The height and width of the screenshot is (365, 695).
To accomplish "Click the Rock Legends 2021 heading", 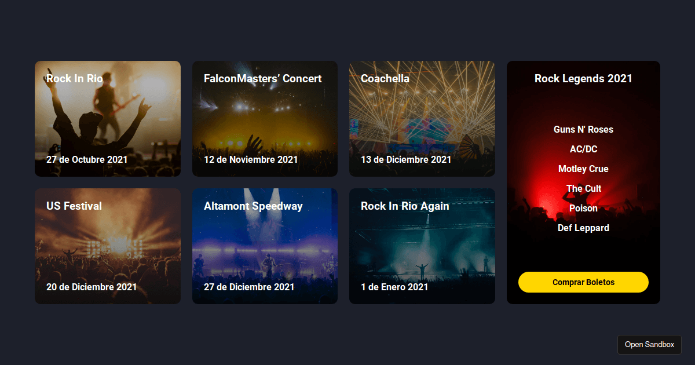I will click(x=583, y=79).
